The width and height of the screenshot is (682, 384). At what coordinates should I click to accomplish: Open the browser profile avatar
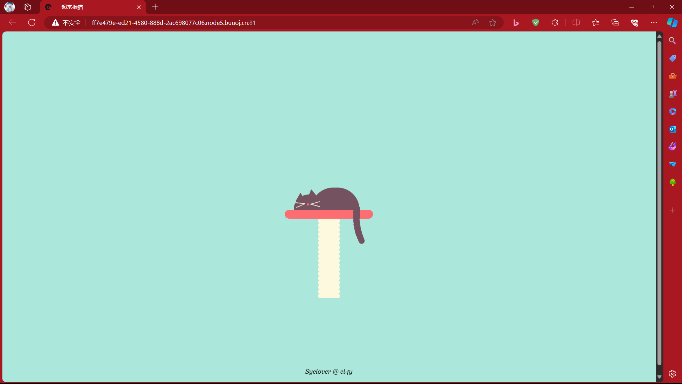point(10,7)
